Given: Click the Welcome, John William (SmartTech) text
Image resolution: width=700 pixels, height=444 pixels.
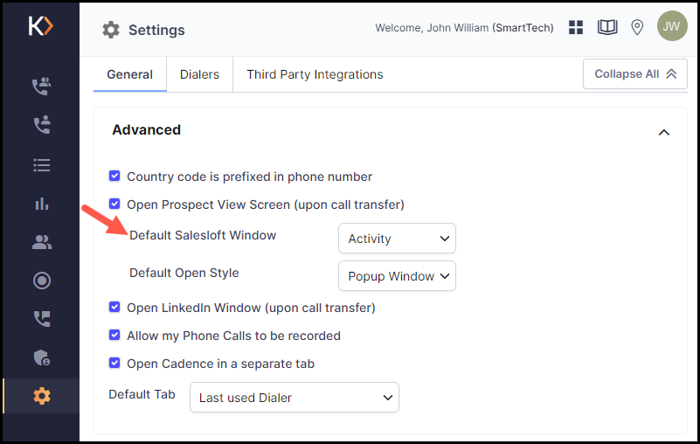Looking at the screenshot, I should (x=464, y=28).
